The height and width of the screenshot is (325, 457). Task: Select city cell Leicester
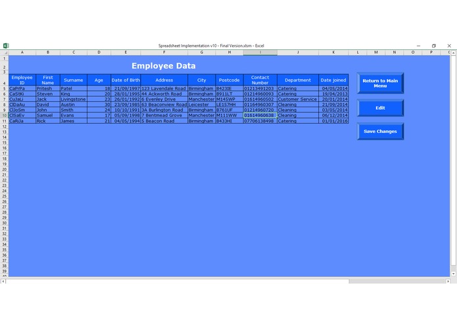(x=202, y=105)
